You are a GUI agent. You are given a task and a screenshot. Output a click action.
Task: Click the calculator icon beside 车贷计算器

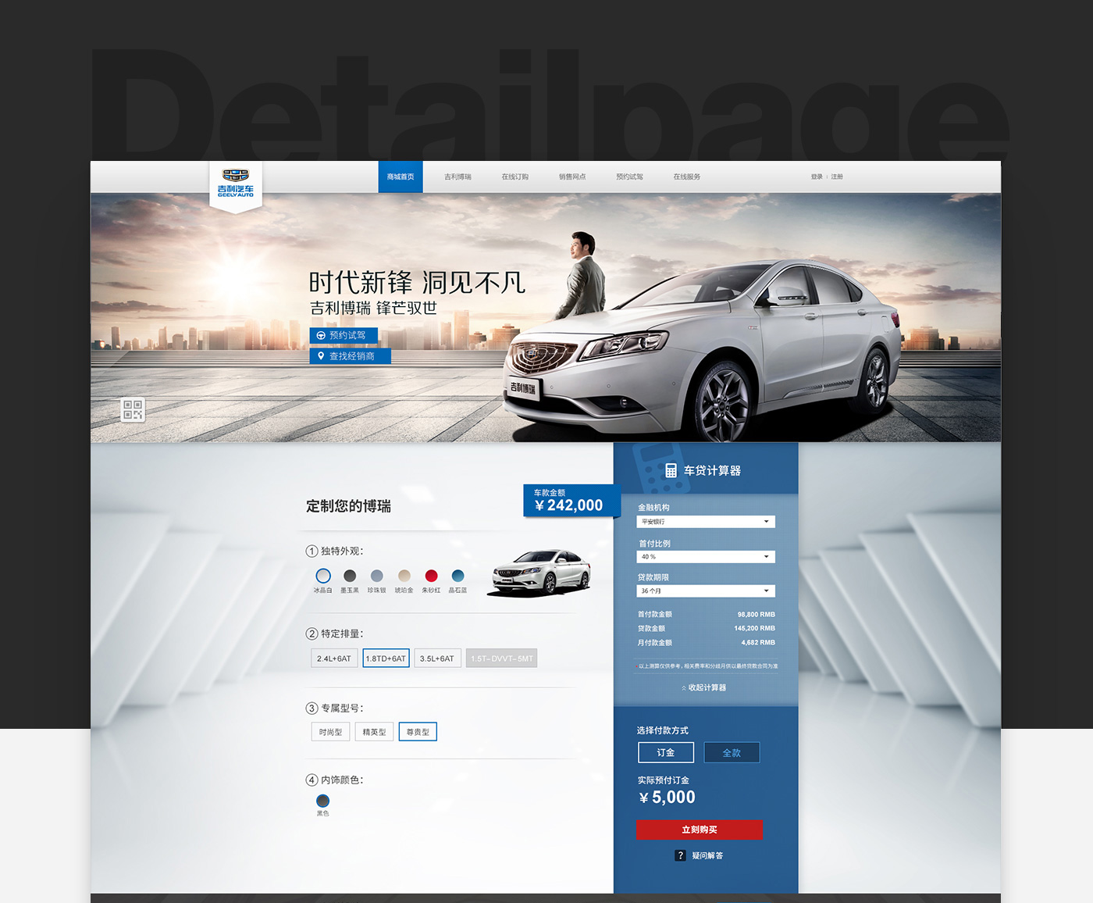pyautogui.click(x=671, y=470)
